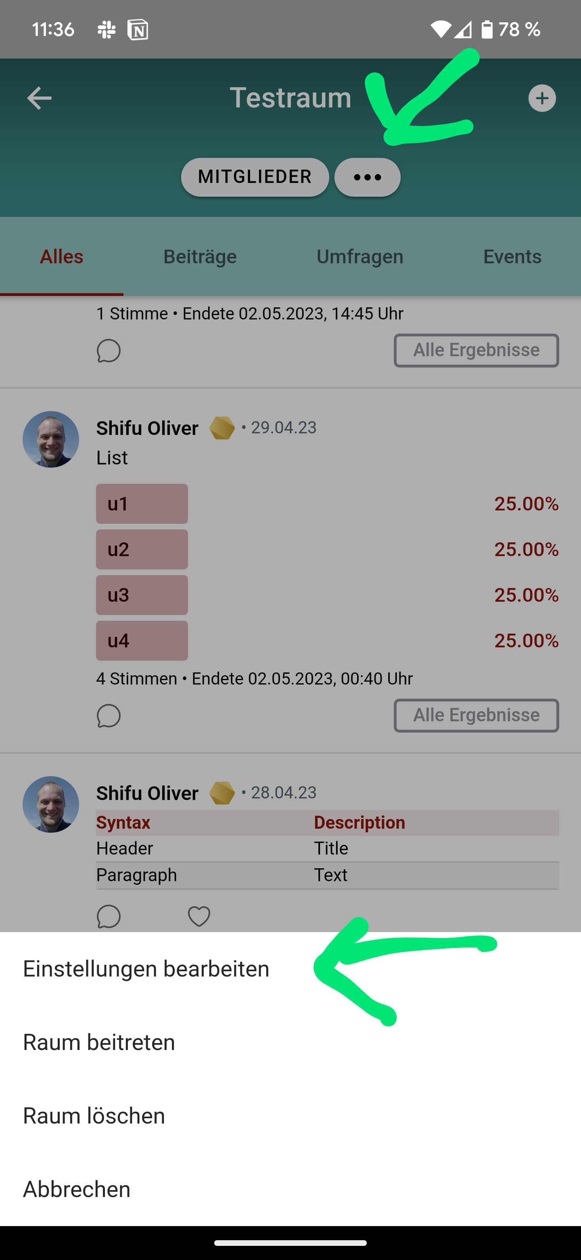Tap gold badge next to 29.04.23 post
Image resolution: width=581 pixels, height=1260 pixels.
pos(222,428)
